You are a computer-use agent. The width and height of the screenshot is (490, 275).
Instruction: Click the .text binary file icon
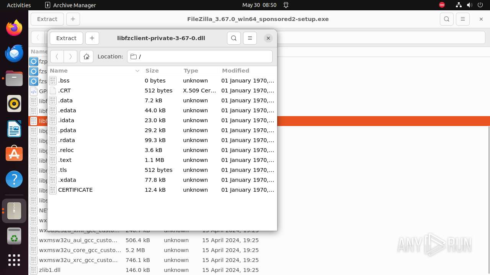point(53,160)
